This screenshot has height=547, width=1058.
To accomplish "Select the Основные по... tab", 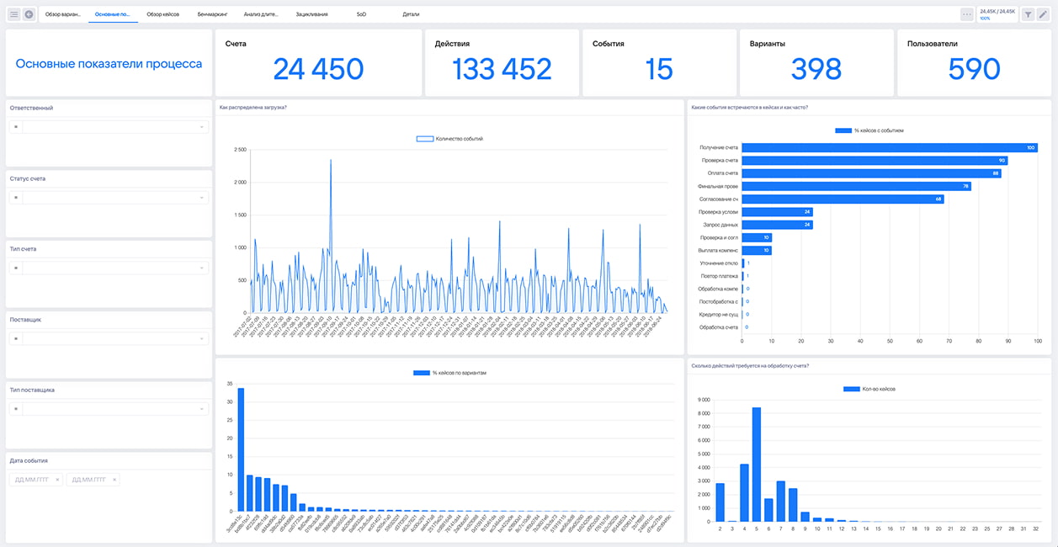I will tap(113, 14).
